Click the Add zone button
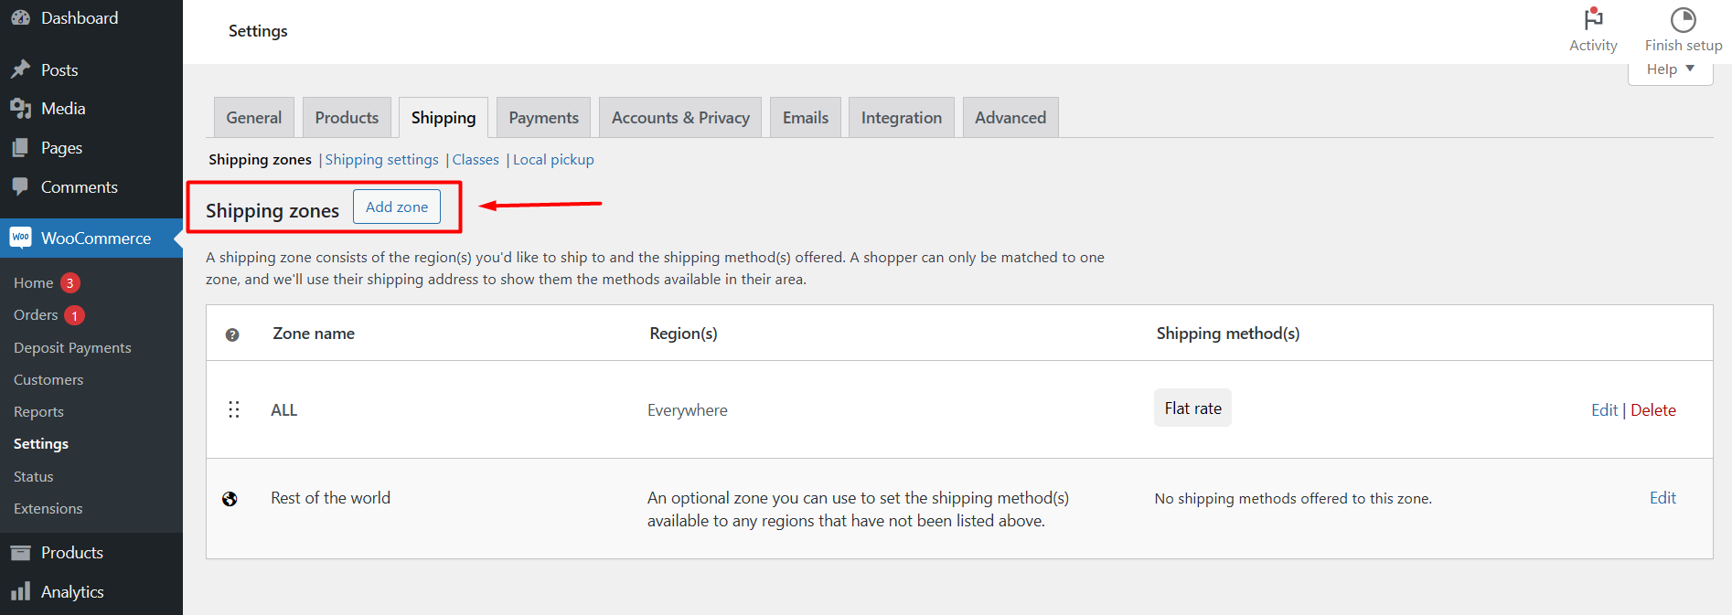Screen dimensions: 1732x615 pyautogui.click(x=397, y=207)
